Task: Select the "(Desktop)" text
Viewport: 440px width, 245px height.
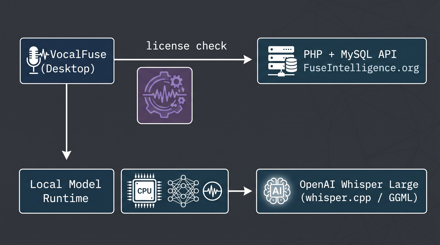Action: pyautogui.click(x=68, y=69)
